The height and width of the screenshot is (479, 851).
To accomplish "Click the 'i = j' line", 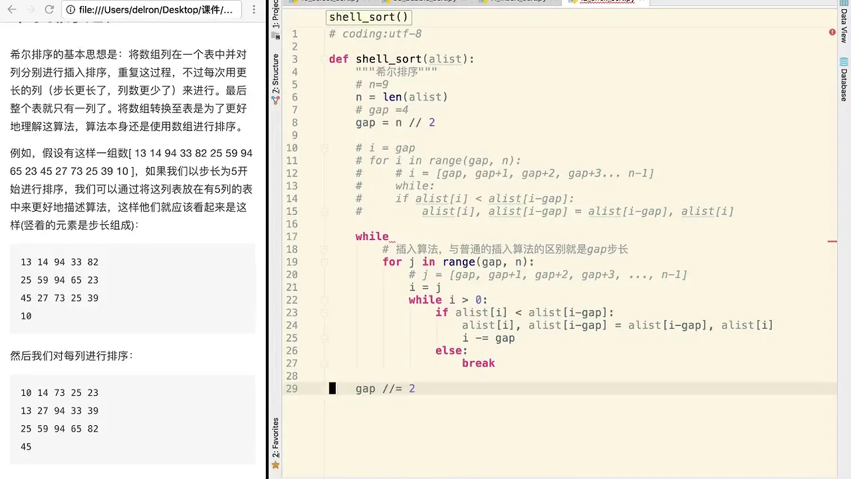I will click(x=425, y=287).
